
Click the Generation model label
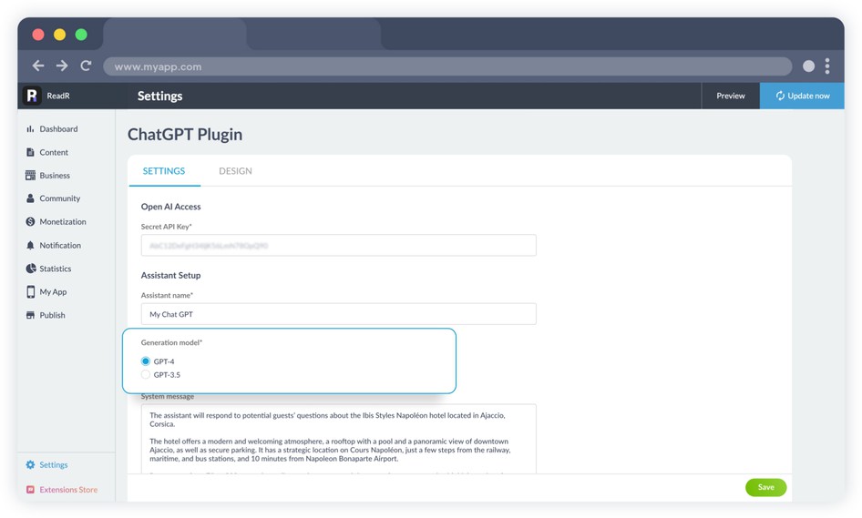(x=171, y=342)
